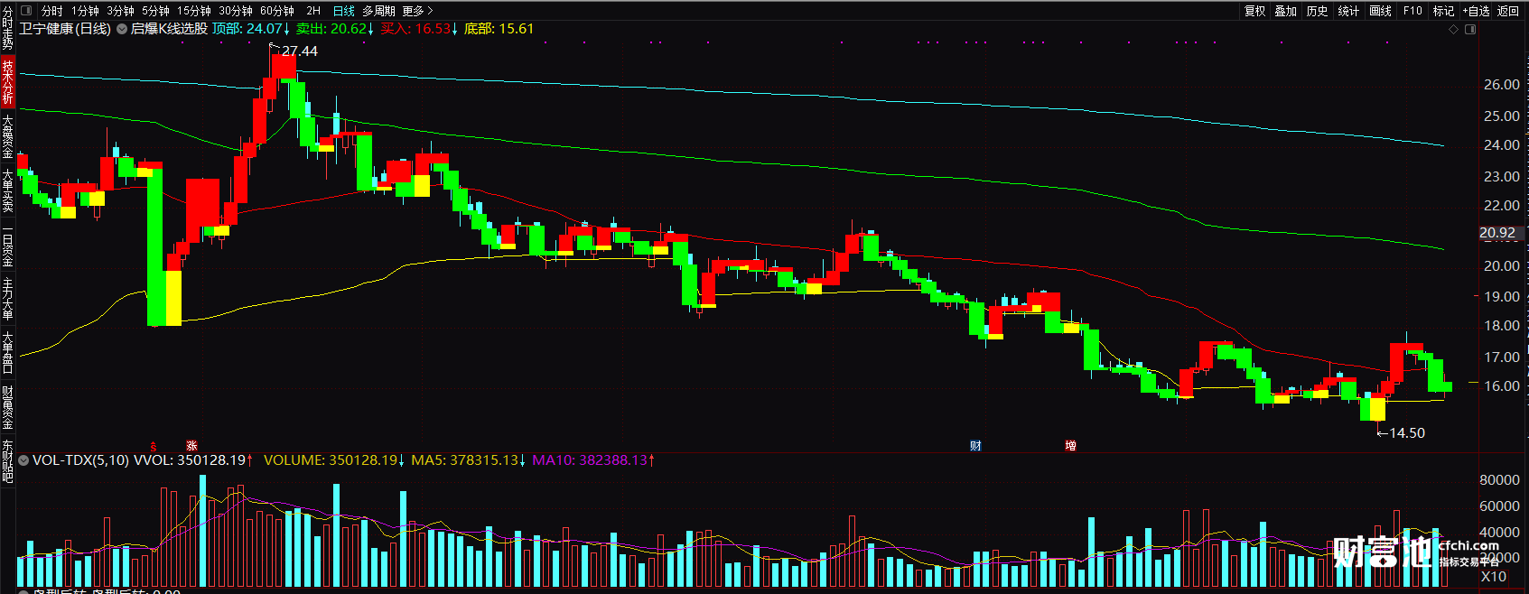Image resolution: width=1529 pixels, height=594 pixels.
Task: Click the red 涨 marker on timeline
Action: tap(191, 446)
